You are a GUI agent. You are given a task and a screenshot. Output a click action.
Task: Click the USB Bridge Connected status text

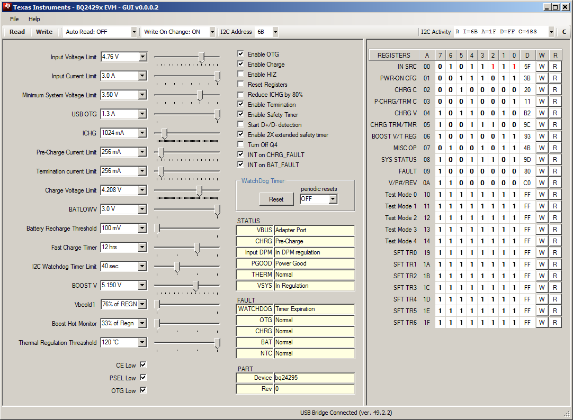pyautogui.click(x=346, y=413)
